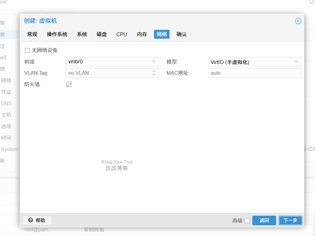Expand the 桥接 bridge dropdown arrow
The width and height of the screenshot is (315, 236).
[154, 61]
